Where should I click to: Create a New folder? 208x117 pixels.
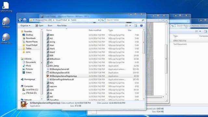pos(62,26)
